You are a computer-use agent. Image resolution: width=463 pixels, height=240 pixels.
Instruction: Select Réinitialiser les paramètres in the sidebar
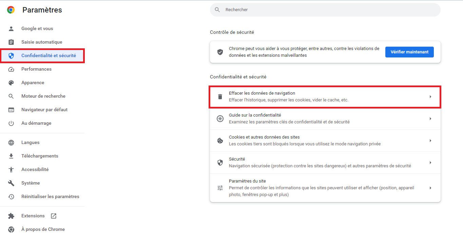(x=50, y=196)
